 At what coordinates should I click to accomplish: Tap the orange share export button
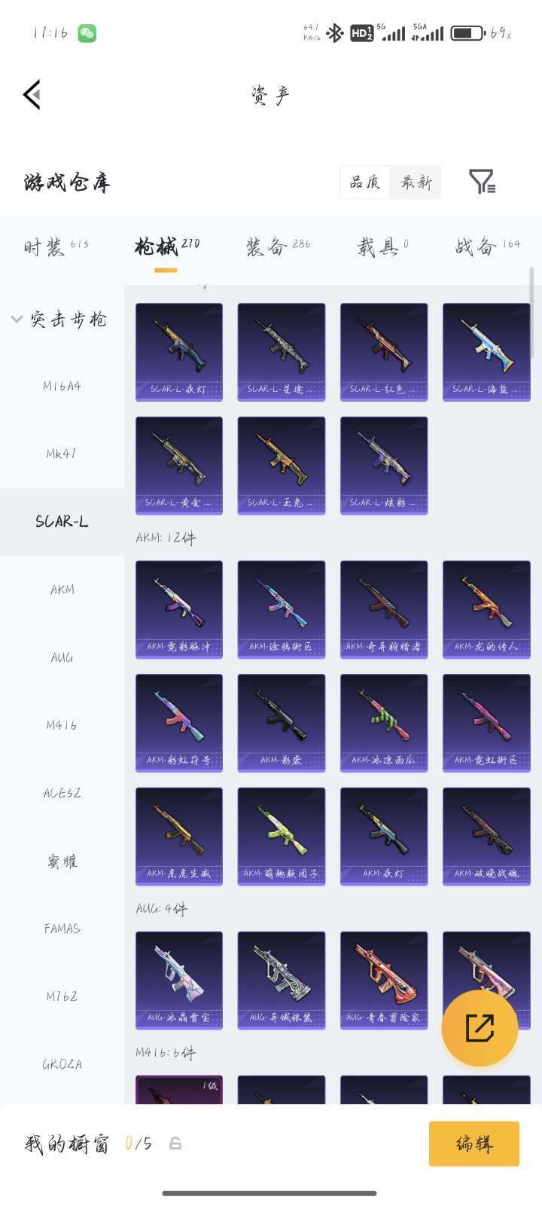(480, 1027)
